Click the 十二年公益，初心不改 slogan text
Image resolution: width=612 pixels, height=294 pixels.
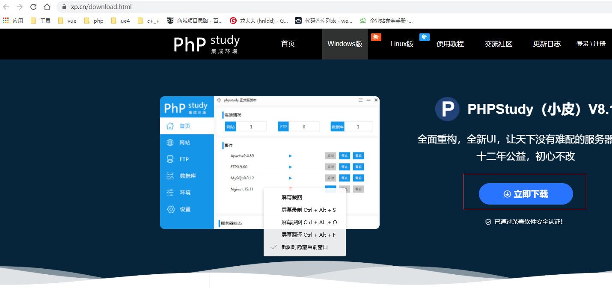pyautogui.click(x=526, y=156)
